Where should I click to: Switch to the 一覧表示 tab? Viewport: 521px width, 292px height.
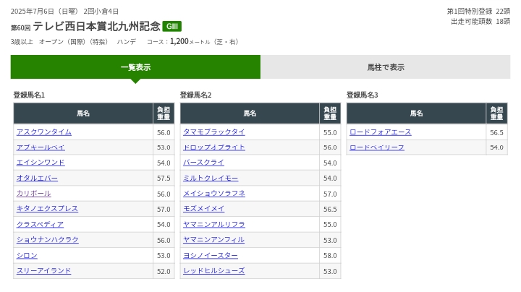coord(135,67)
